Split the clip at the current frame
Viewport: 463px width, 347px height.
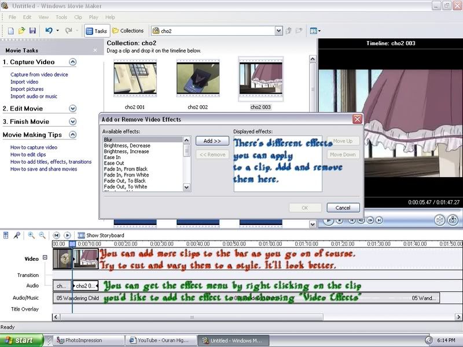(440, 220)
